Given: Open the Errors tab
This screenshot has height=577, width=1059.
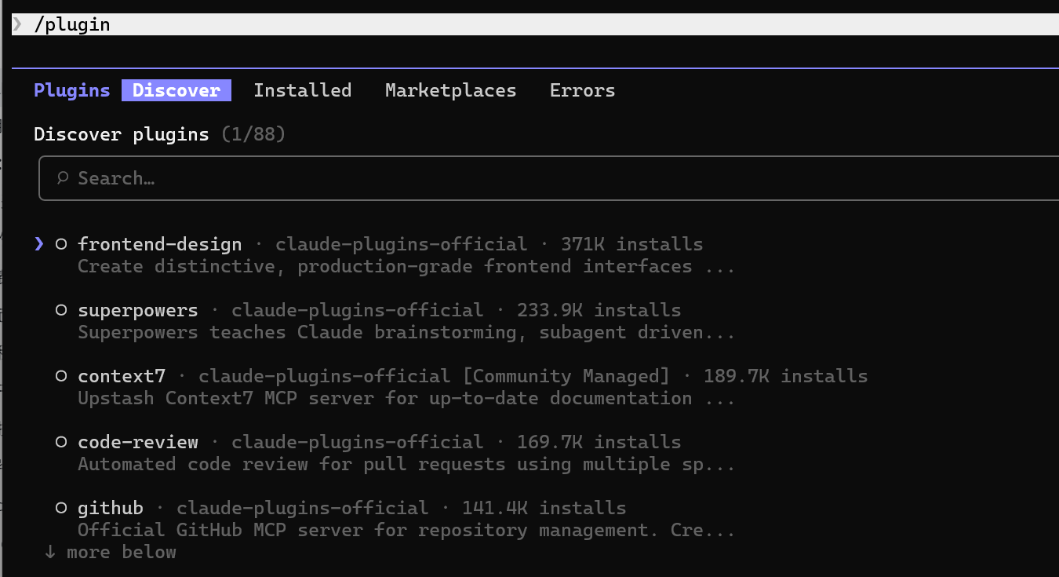Looking at the screenshot, I should 582,90.
